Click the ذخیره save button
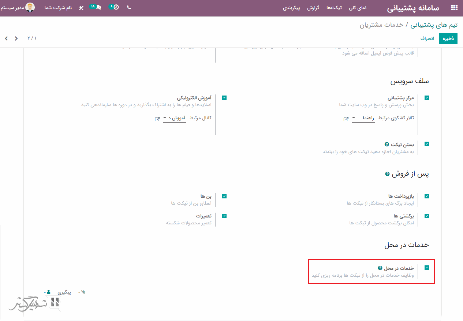The height and width of the screenshot is (321, 463). pyautogui.click(x=448, y=38)
